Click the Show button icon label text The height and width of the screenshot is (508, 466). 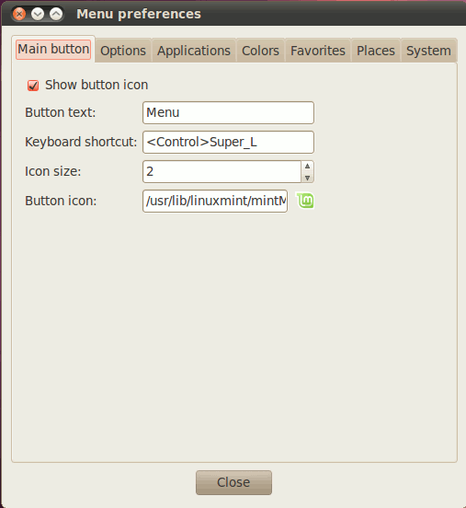tap(97, 85)
